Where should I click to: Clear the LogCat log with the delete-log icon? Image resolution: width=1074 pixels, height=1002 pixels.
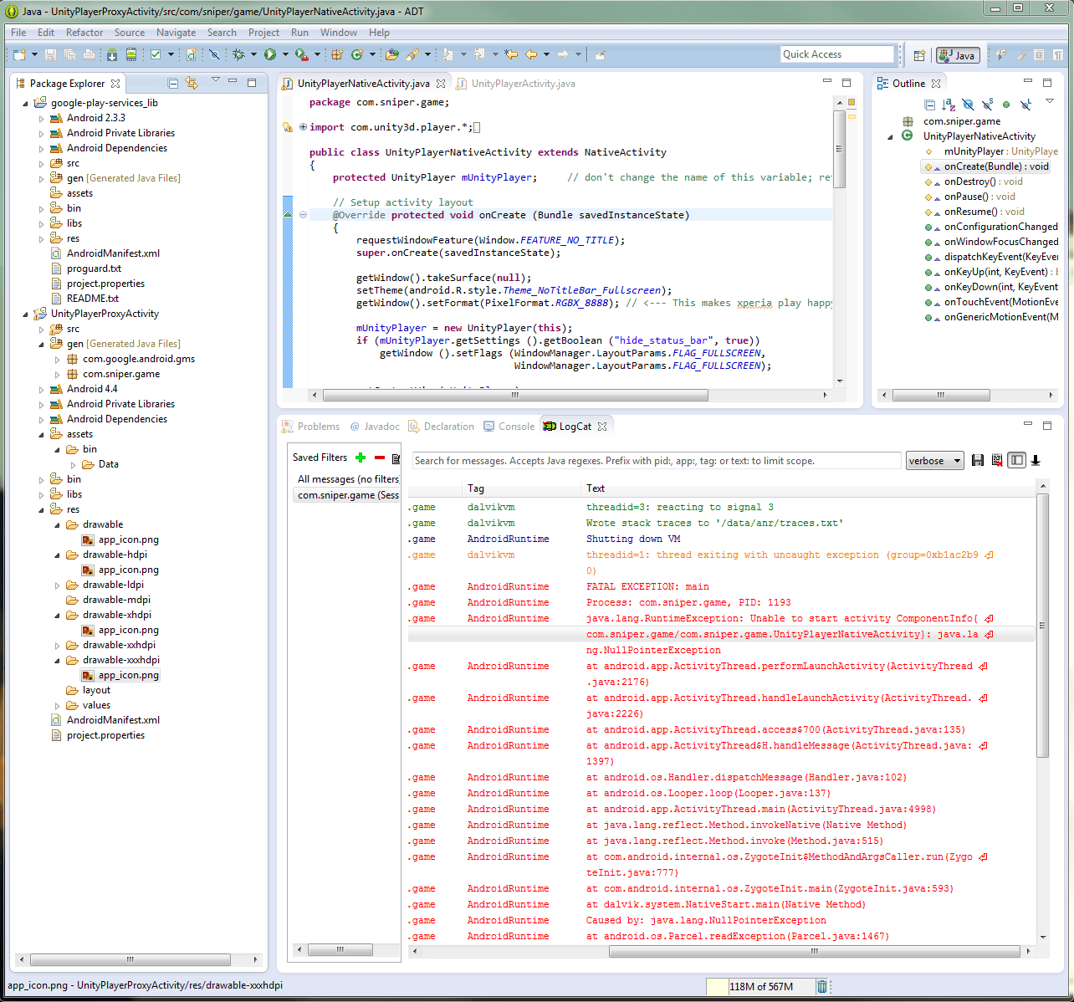coord(997,459)
